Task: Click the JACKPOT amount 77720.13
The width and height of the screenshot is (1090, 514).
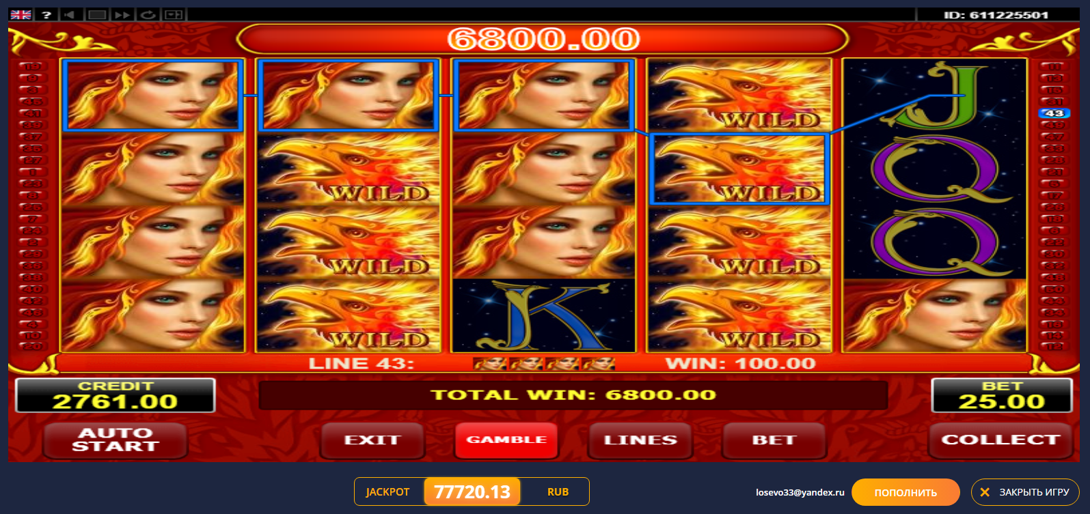Action: (472, 491)
